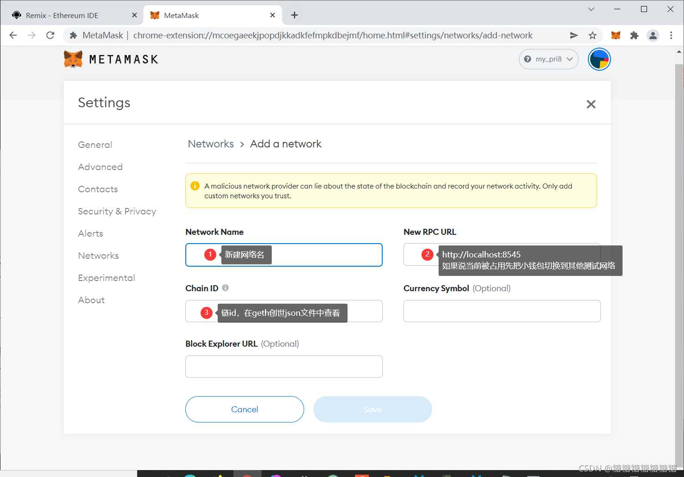Focus the Network Name field
684x477 pixels.
click(x=284, y=255)
